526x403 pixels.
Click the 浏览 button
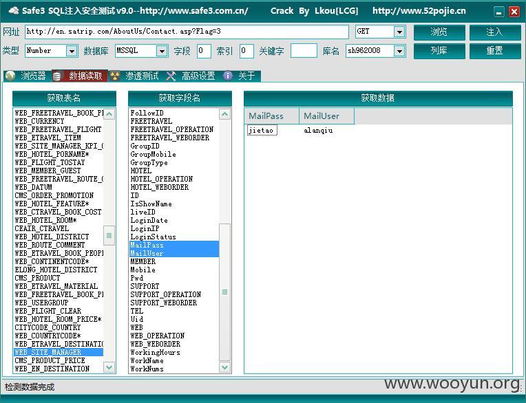click(x=439, y=32)
